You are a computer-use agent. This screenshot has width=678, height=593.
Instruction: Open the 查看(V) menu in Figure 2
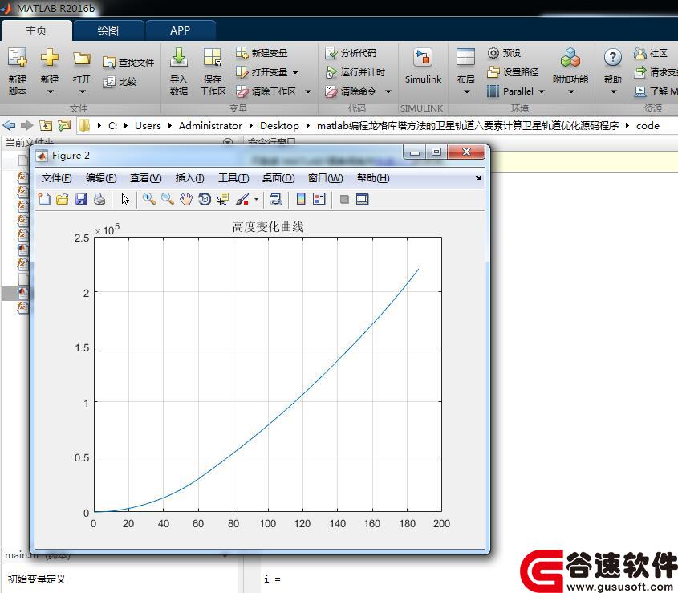pos(146,178)
